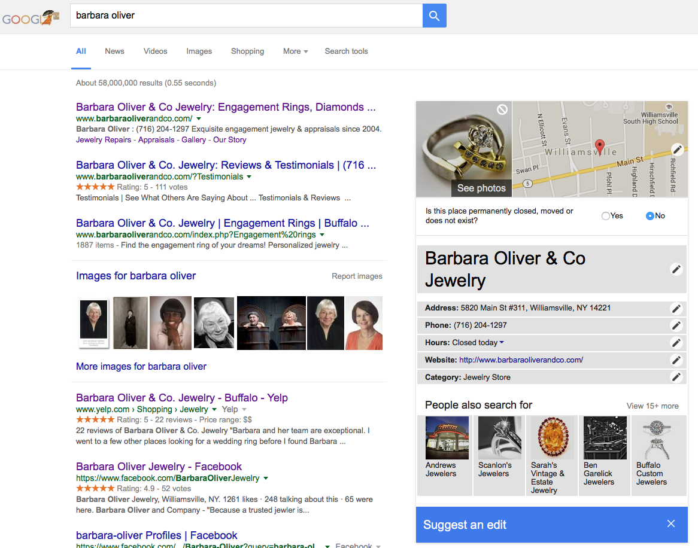The width and height of the screenshot is (698, 548).
Task: Open the Jewelry Repairs sitelink
Action: pos(104,139)
